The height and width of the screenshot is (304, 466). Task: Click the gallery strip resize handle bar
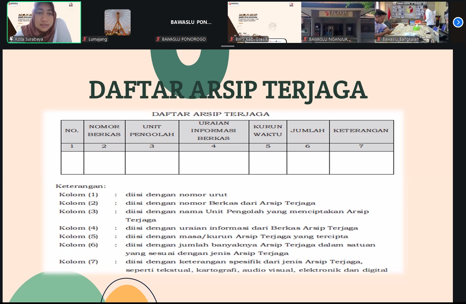click(x=227, y=46)
